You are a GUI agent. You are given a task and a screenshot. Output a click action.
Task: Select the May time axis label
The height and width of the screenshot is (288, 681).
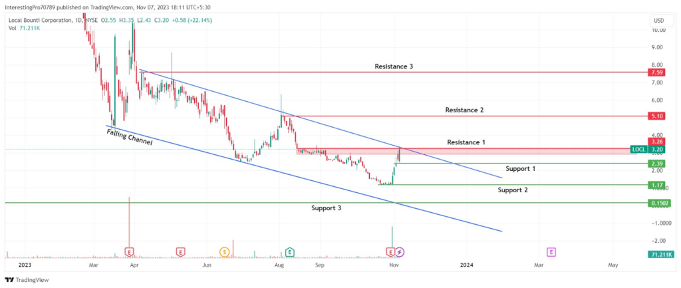[x=613, y=265]
